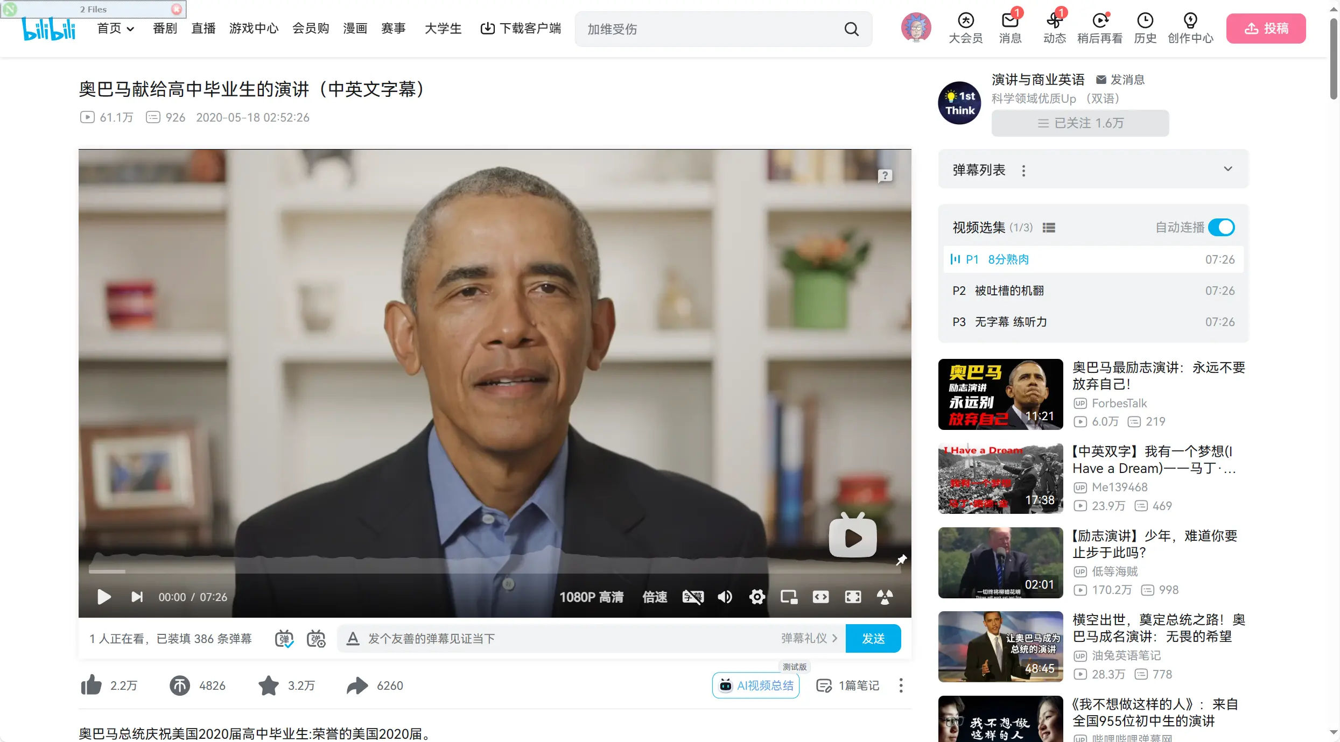Viewport: 1340px width, 742px height.
Task: Click the thumbs-up like icon
Action: pos(91,686)
